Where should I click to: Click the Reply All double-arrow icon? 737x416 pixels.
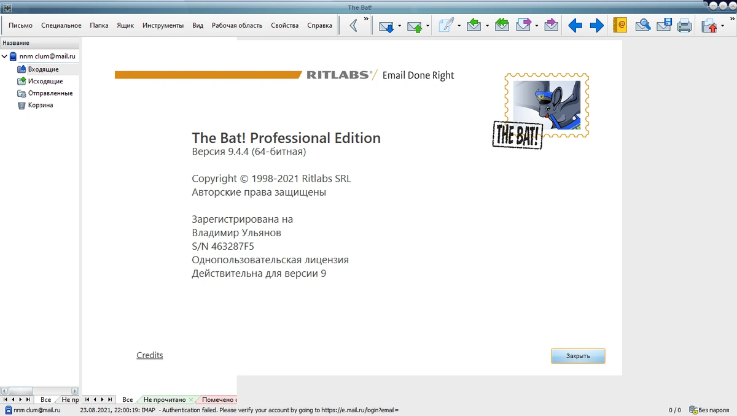pyautogui.click(x=502, y=26)
